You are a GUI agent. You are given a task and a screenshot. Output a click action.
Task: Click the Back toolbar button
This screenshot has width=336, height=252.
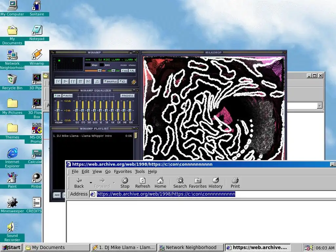click(79, 183)
